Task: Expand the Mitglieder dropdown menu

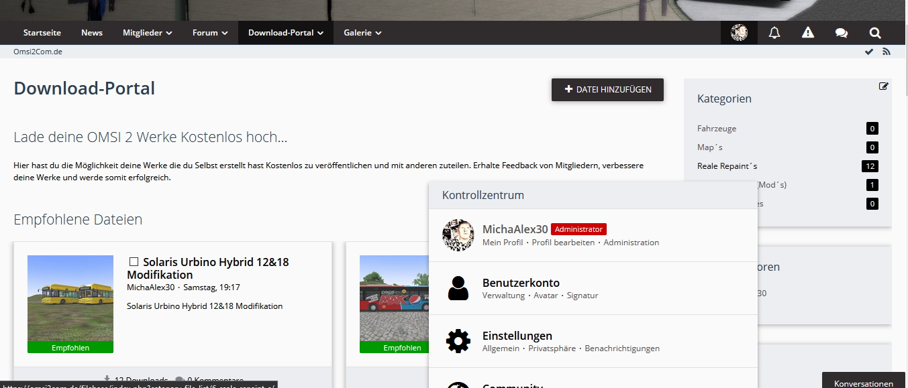Action: click(147, 33)
